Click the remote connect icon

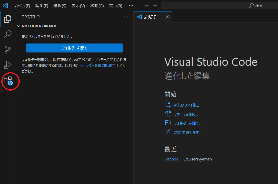(168, 132)
